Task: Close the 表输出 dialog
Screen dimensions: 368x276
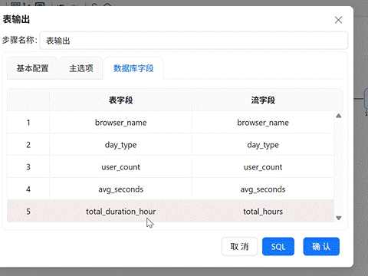Action: tap(338, 20)
